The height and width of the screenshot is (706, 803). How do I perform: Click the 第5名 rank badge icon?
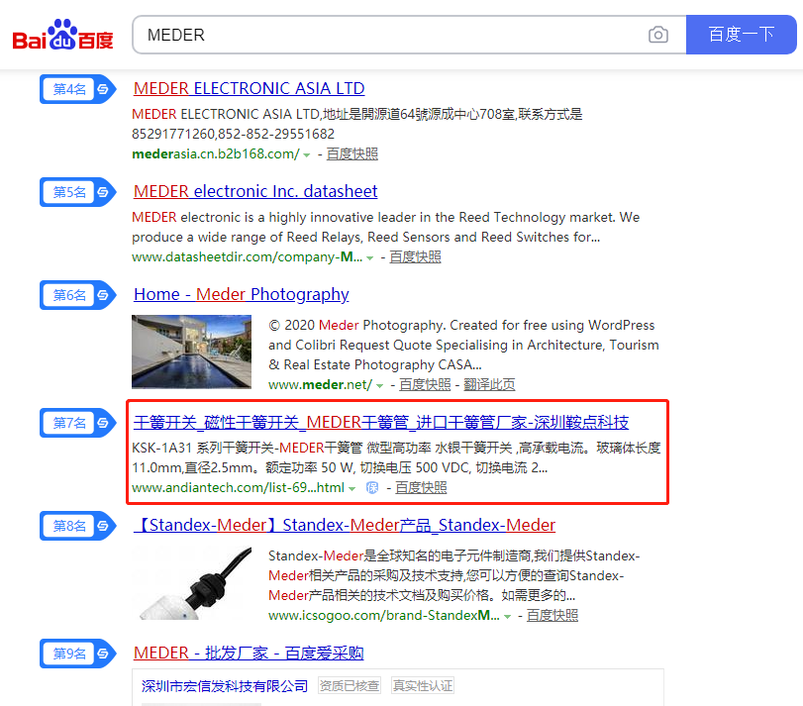click(x=78, y=192)
